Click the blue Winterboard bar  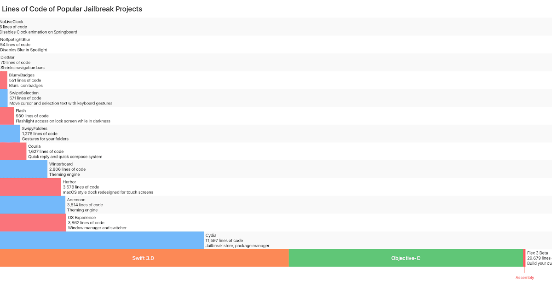pos(23,169)
